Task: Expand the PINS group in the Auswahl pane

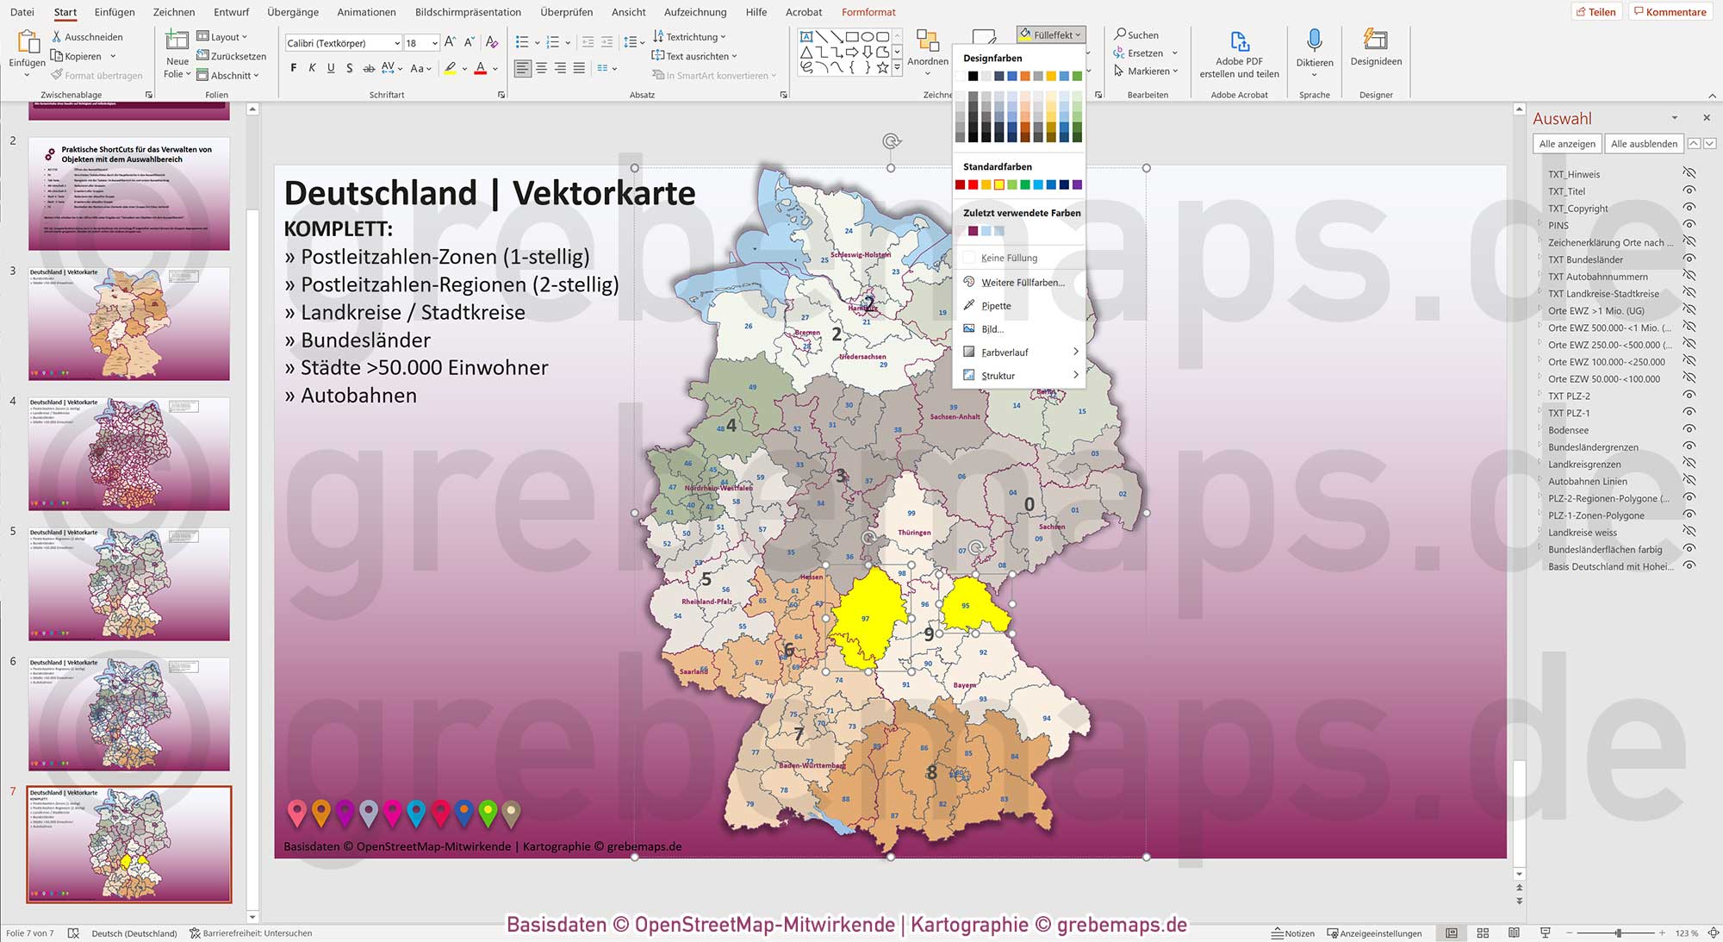Action: click(1542, 225)
